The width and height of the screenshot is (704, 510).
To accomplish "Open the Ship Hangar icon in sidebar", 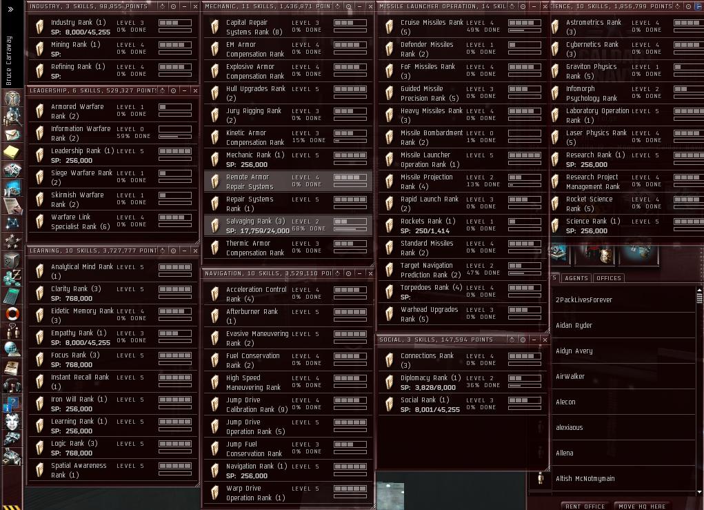I will [12, 438].
